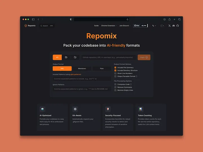
Task: Click the Security-Focused shield icon
Action: tap(108, 109)
